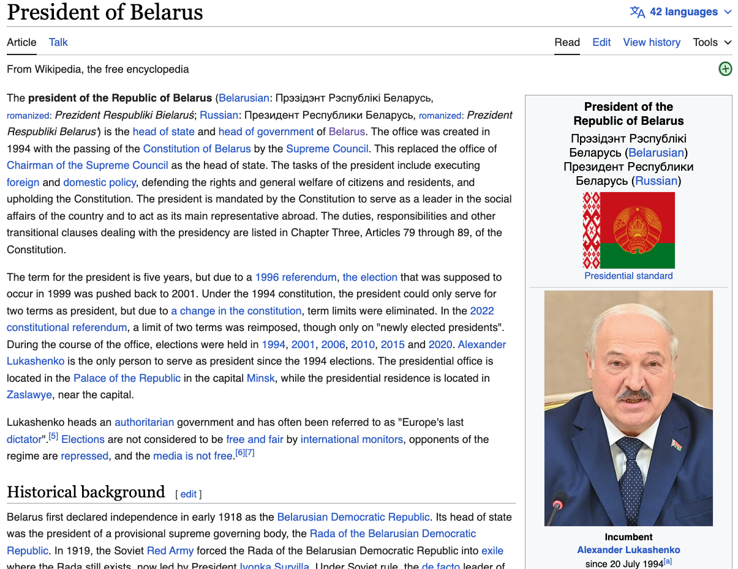Follow the 'free and fair' link
The height and width of the screenshot is (569, 738).
pyautogui.click(x=255, y=439)
